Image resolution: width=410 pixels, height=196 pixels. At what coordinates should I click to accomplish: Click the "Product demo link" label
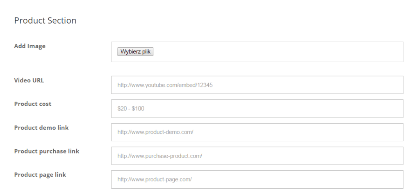pos(41,127)
